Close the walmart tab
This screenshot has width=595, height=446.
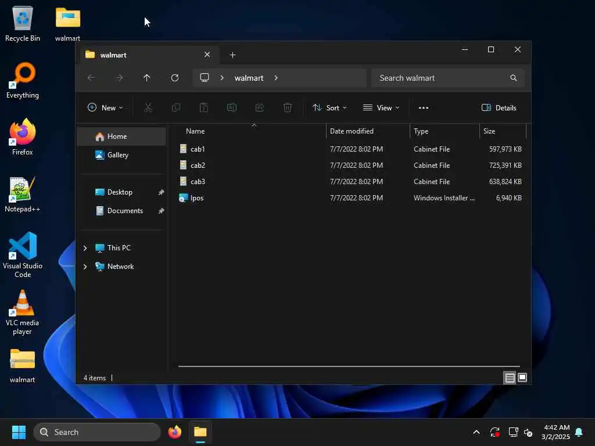(207, 55)
